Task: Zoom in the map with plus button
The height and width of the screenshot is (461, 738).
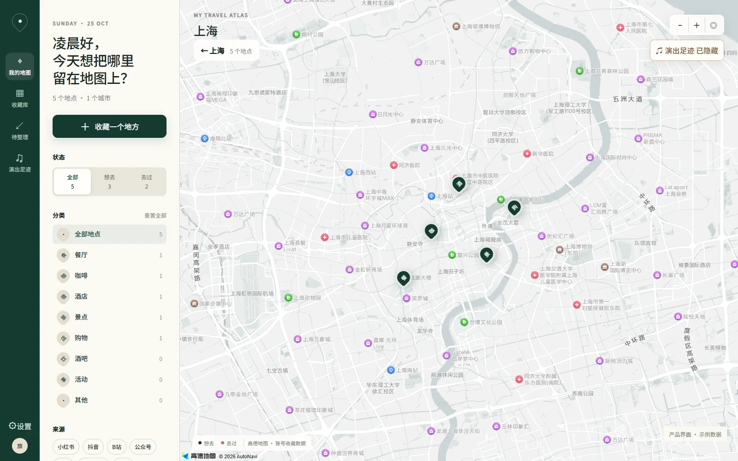Action: click(696, 25)
